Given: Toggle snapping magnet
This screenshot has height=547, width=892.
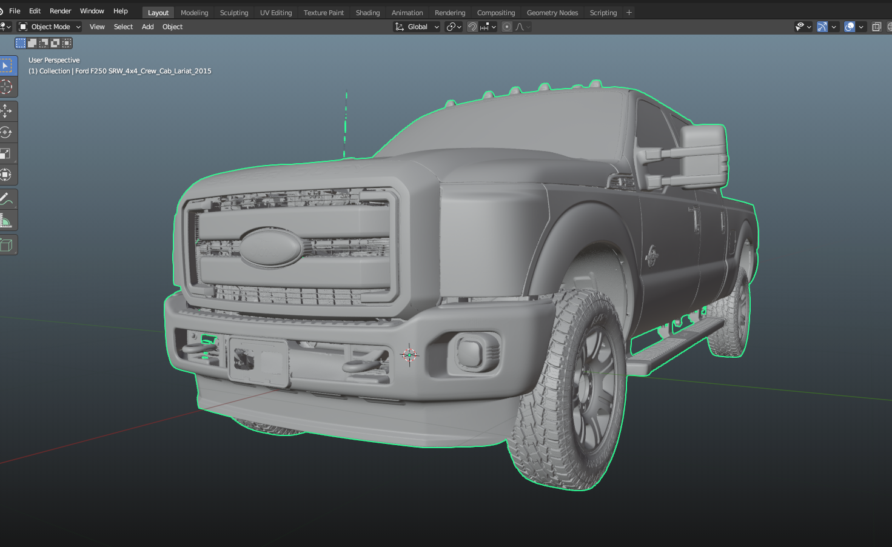Looking at the screenshot, I should (472, 27).
